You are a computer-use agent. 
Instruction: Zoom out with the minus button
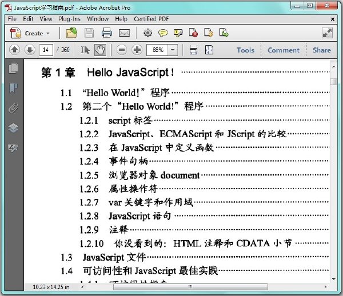coord(122,50)
